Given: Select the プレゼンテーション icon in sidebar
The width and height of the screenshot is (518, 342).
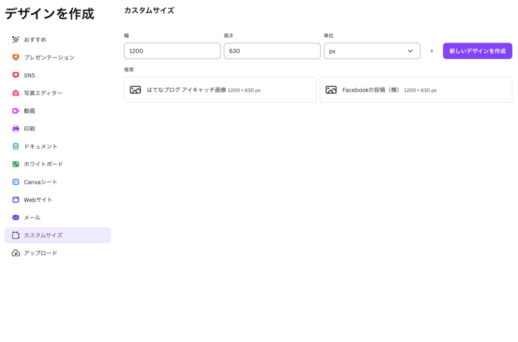Looking at the screenshot, I should point(16,57).
